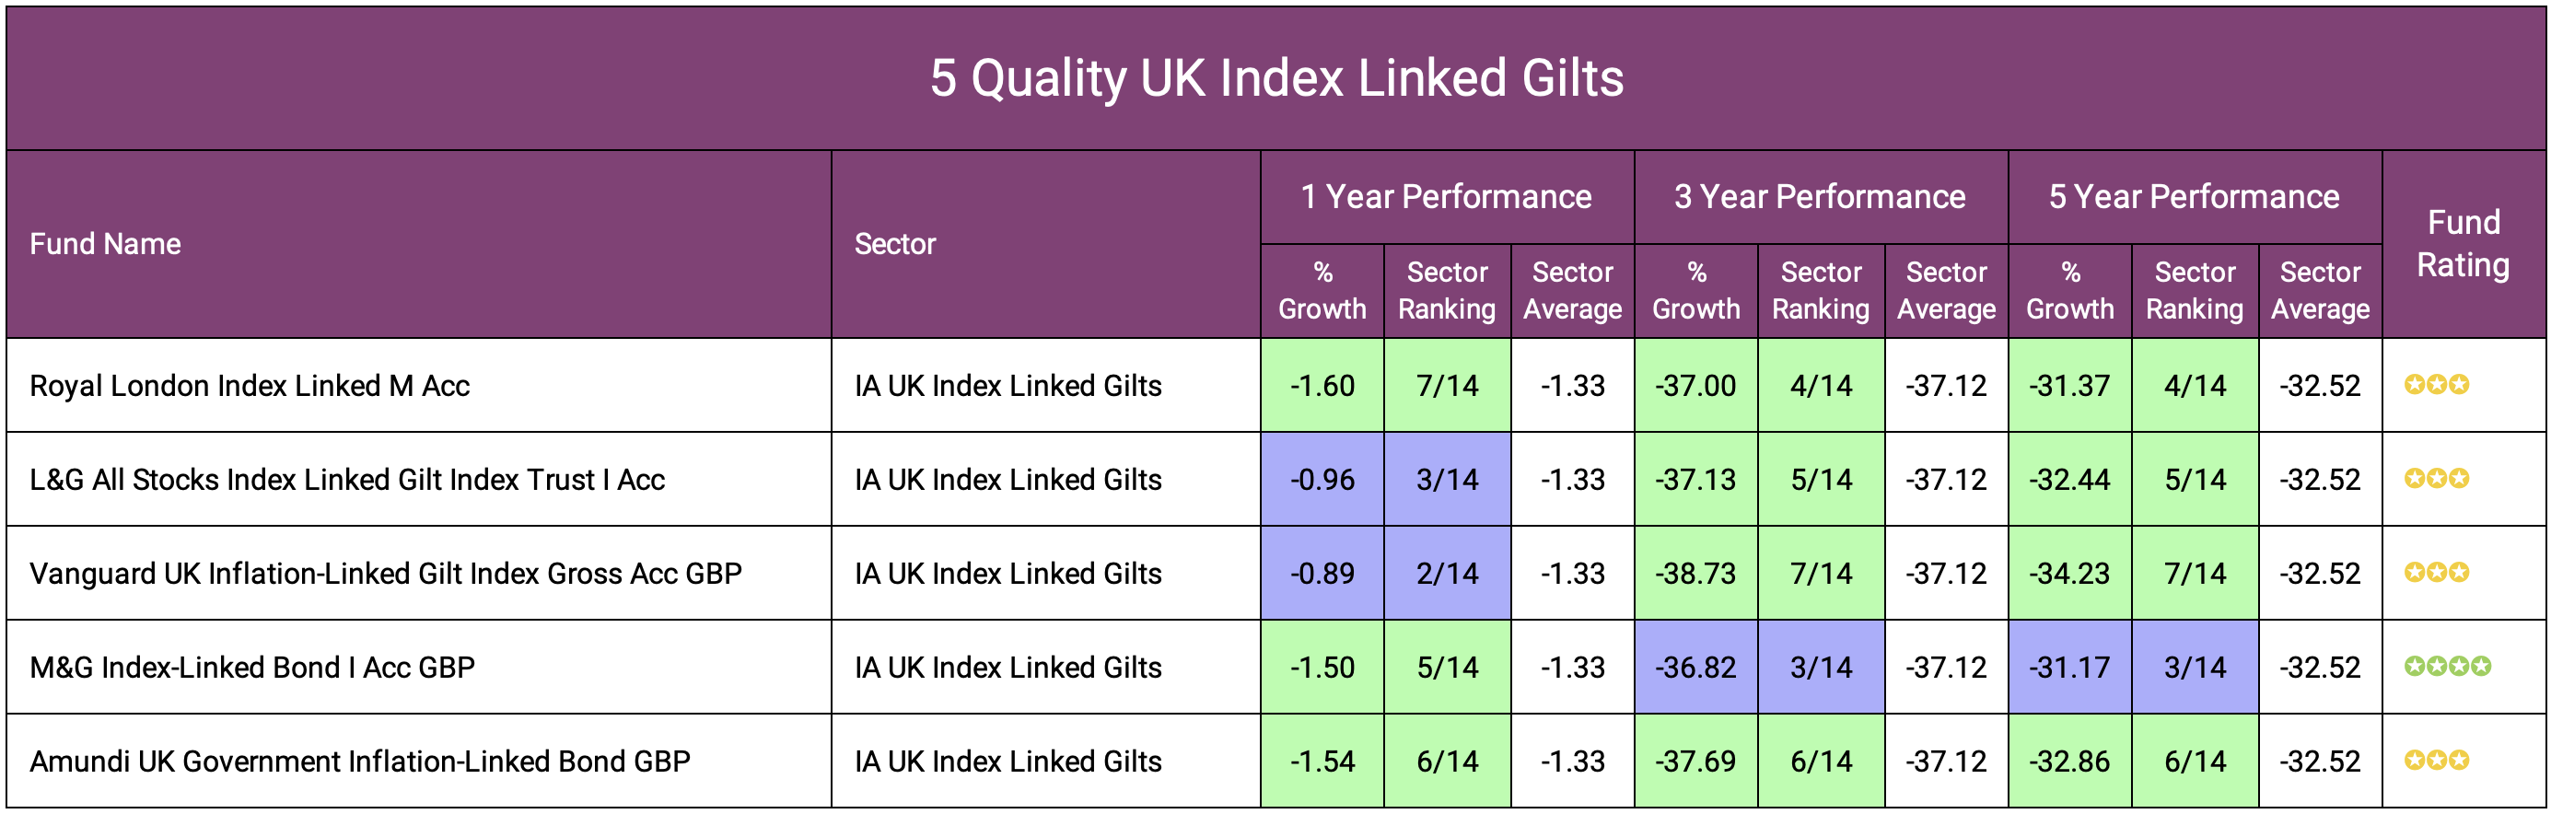
Task: Click the Fund Rating column header
Action: pos(2463,244)
